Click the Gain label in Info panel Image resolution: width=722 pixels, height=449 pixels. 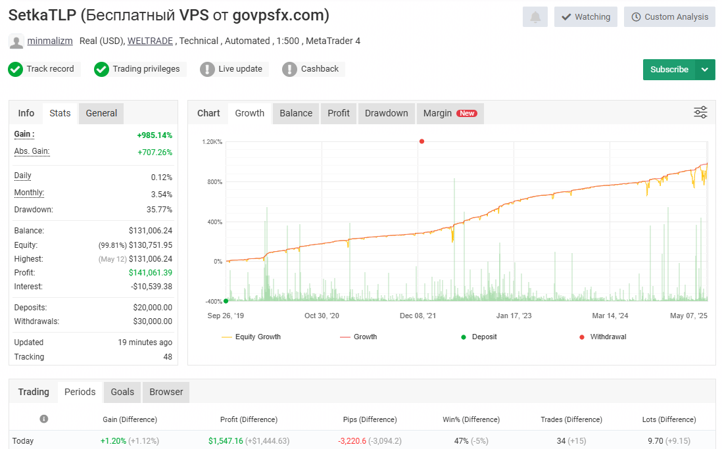tap(24, 134)
